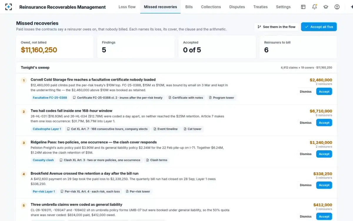Go to the Collections tab
This screenshot has height=221, width=353.
[211, 7]
